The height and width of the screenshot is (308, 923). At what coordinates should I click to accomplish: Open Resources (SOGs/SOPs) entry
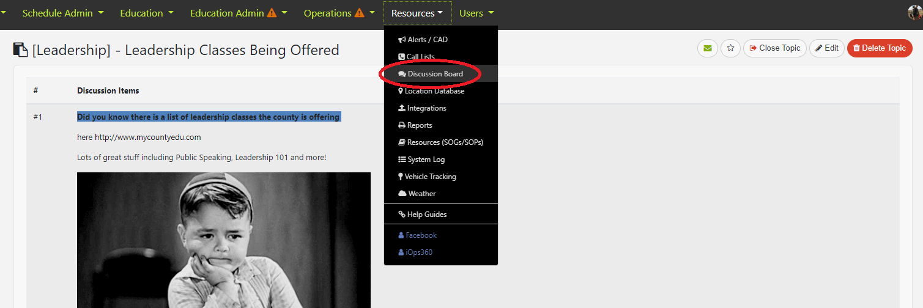tap(441, 142)
